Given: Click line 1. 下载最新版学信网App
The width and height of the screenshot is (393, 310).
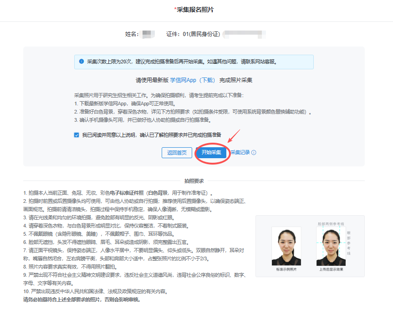Looking at the screenshot, I should pos(126,103).
